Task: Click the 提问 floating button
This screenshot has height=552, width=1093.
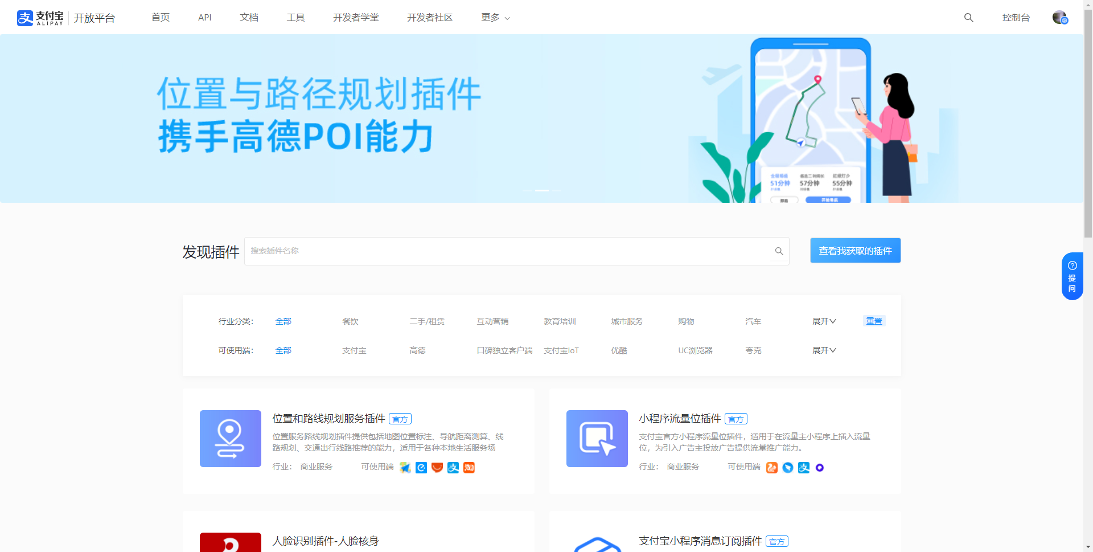Action: tap(1072, 276)
